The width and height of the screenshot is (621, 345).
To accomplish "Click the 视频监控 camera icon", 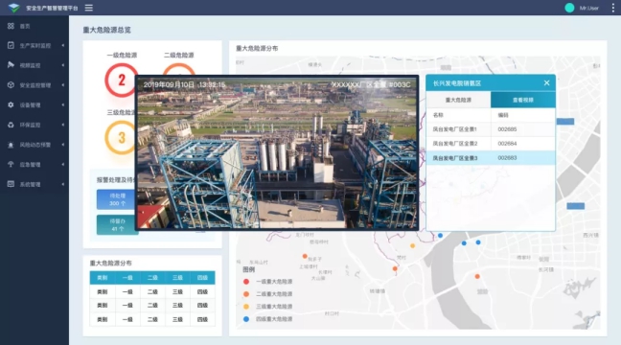I will tap(11, 65).
